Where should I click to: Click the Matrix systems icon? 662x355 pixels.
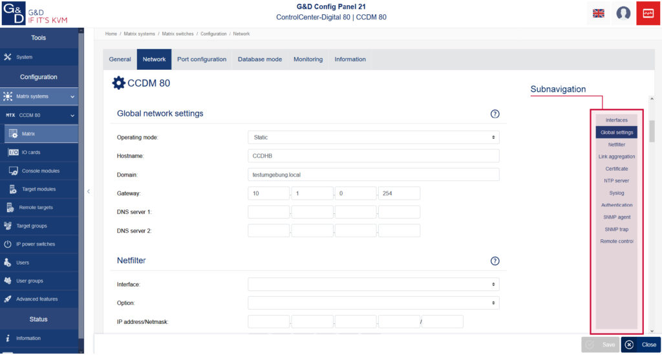[8, 96]
